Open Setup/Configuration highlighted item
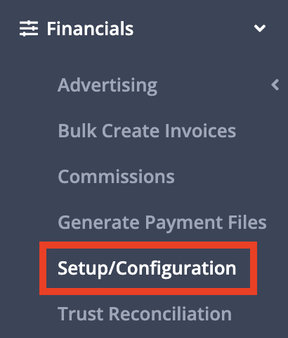288x338 pixels. (x=147, y=268)
